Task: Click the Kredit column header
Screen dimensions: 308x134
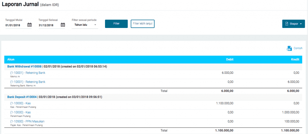Action: [x=295, y=59]
